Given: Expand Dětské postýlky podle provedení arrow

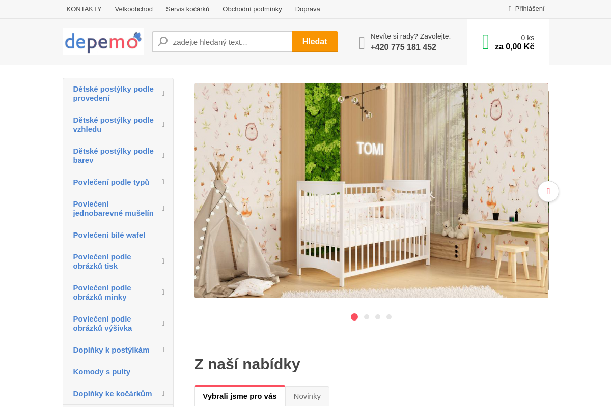Looking at the screenshot, I should 163,93.
